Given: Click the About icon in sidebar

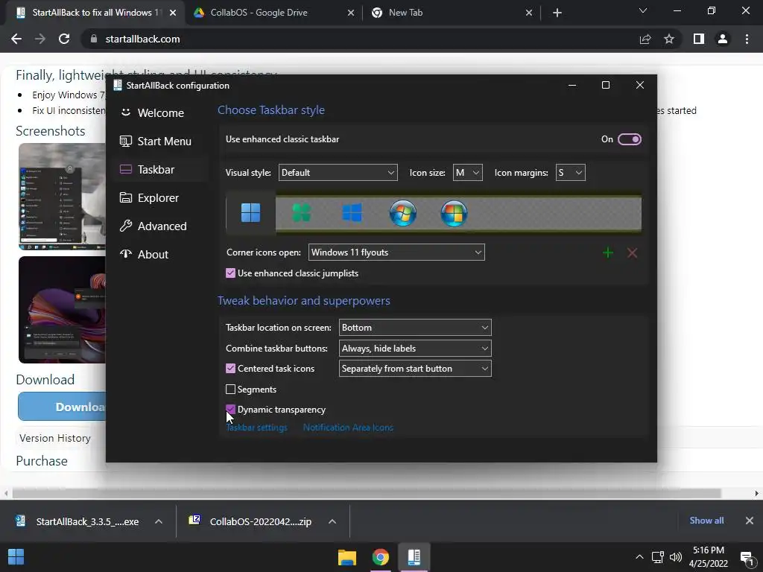Looking at the screenshot, I should [125, 254].
